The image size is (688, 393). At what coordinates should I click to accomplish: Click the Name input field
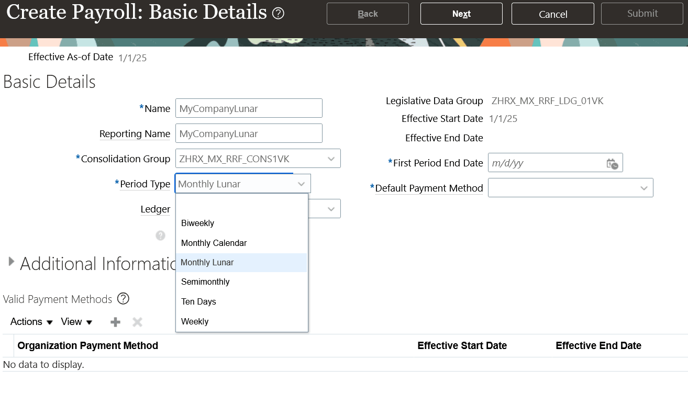[248, 108]
